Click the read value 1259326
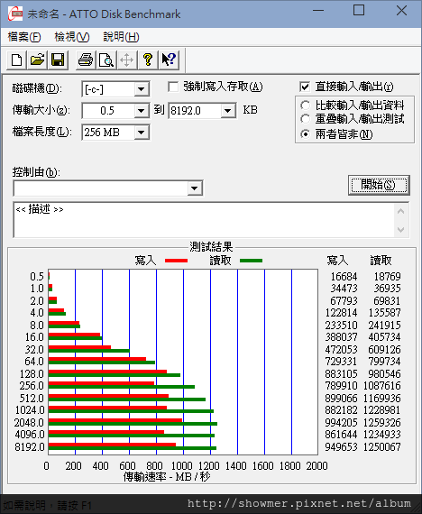Image resolution: width=422 pixels, height=514 pixels. pyautogui.click(x=382, y=422)
